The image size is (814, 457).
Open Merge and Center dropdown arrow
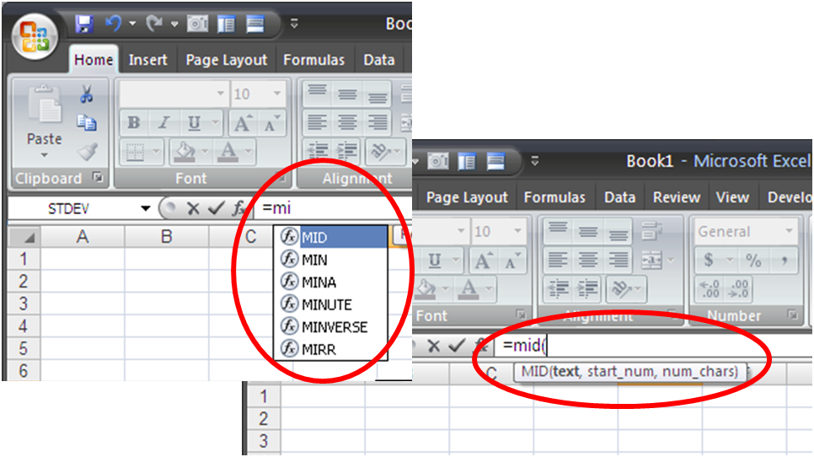tap(671, 260)
